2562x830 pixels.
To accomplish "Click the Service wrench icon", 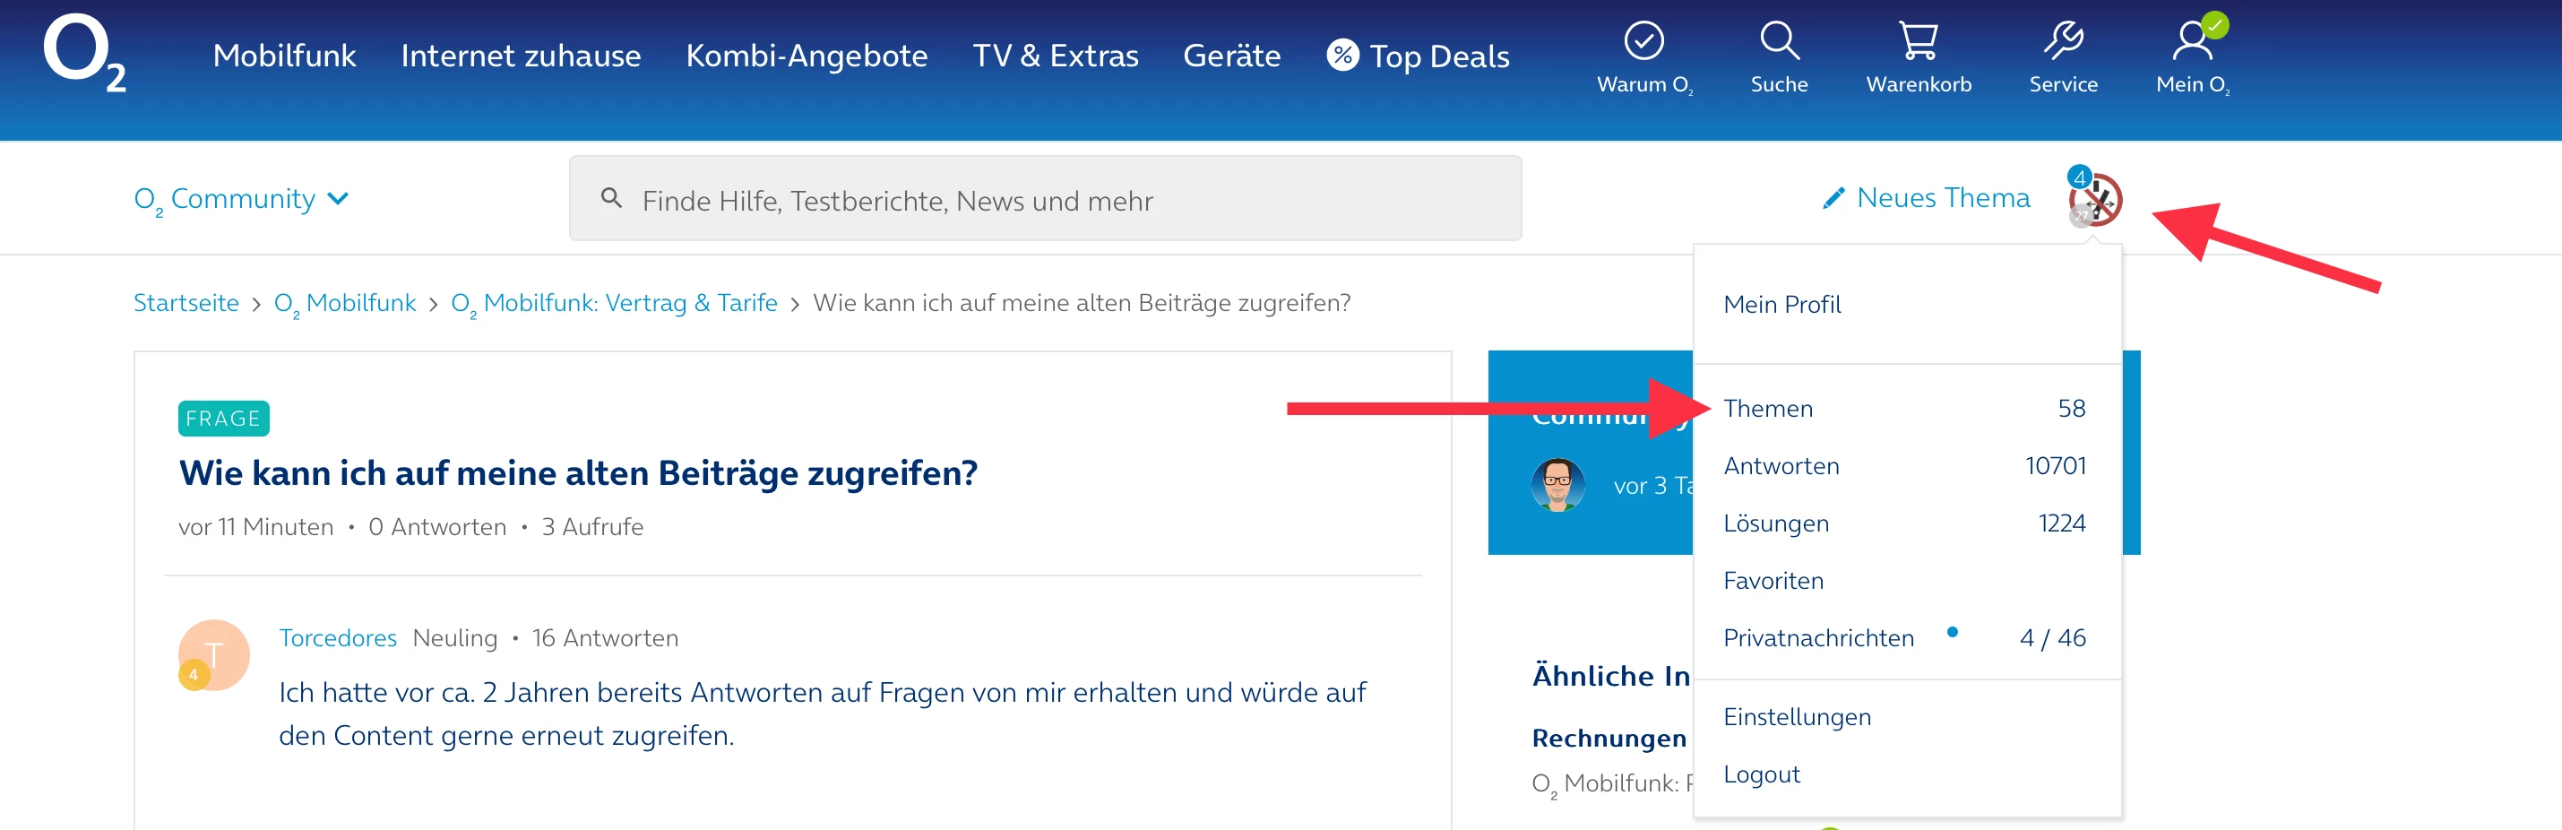I will click(2063, 42).
